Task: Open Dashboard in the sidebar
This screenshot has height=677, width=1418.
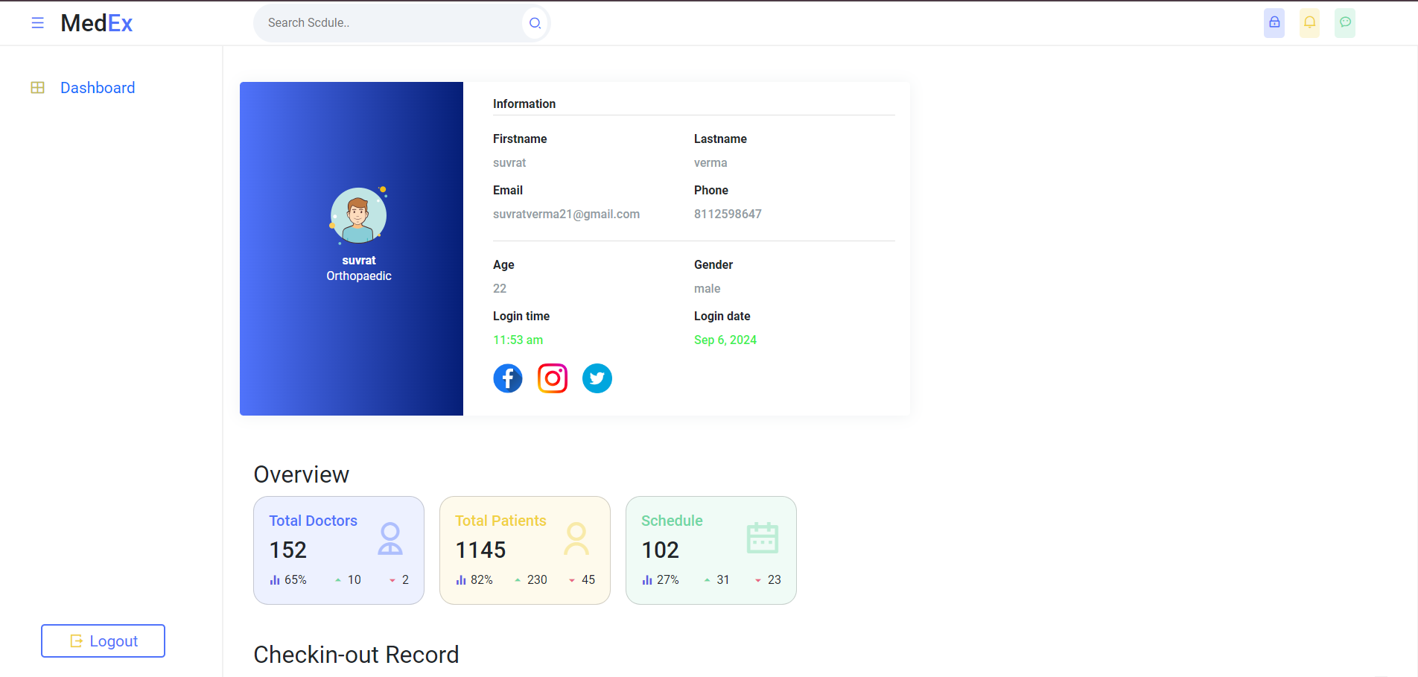Action: point(98,88)
